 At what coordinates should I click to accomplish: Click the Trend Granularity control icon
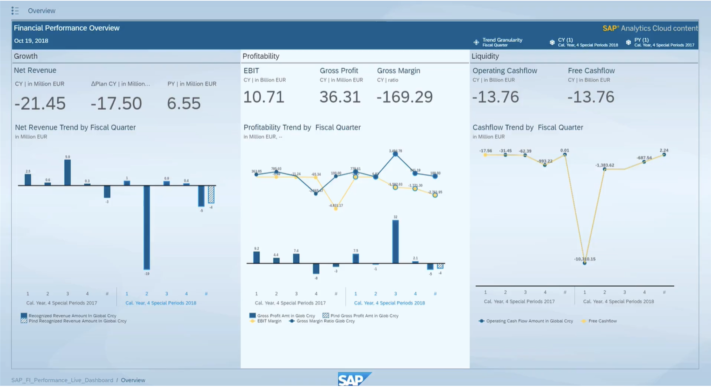(476, 42)
